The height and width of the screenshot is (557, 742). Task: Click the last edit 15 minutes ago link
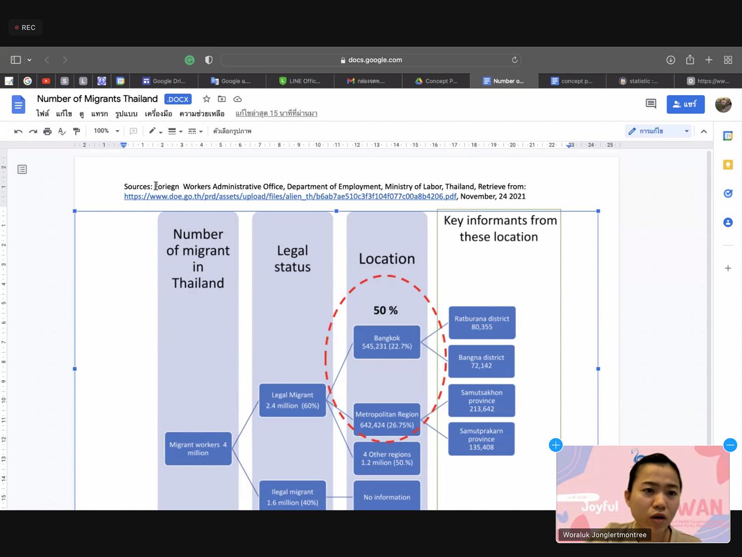click(x=277, y=113)
